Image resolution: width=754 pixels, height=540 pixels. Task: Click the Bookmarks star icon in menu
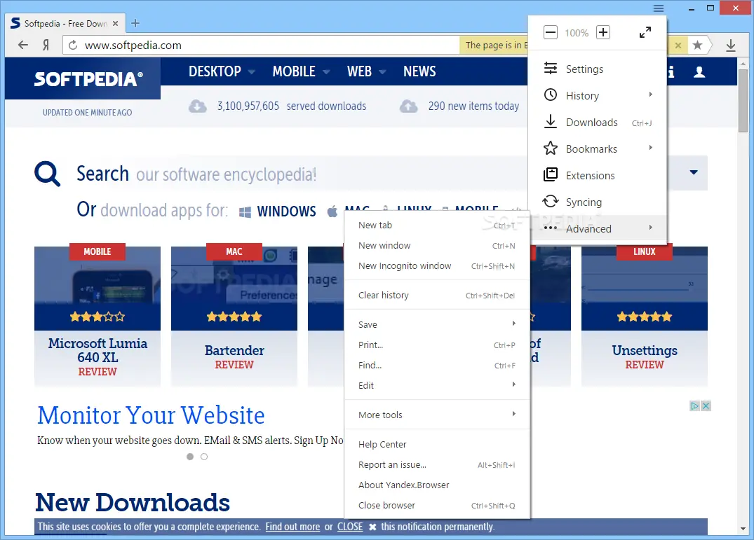[x=550, y=148]
